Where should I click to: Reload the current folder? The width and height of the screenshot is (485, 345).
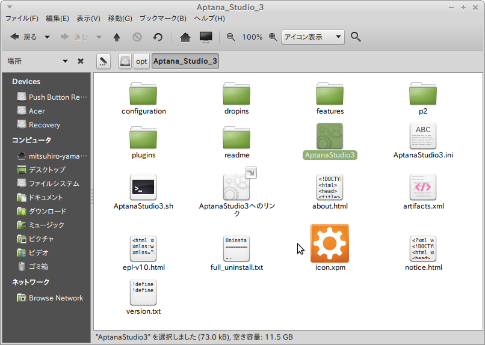pyautogui.click(x=158, y=37)
